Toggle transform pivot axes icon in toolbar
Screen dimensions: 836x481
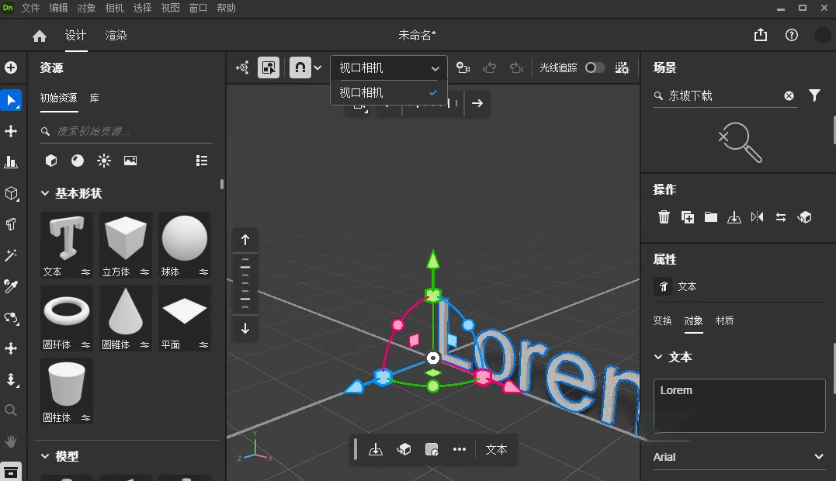[243, 67]
